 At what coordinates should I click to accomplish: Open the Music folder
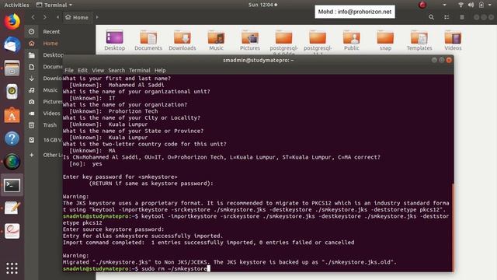coord(216,40)
